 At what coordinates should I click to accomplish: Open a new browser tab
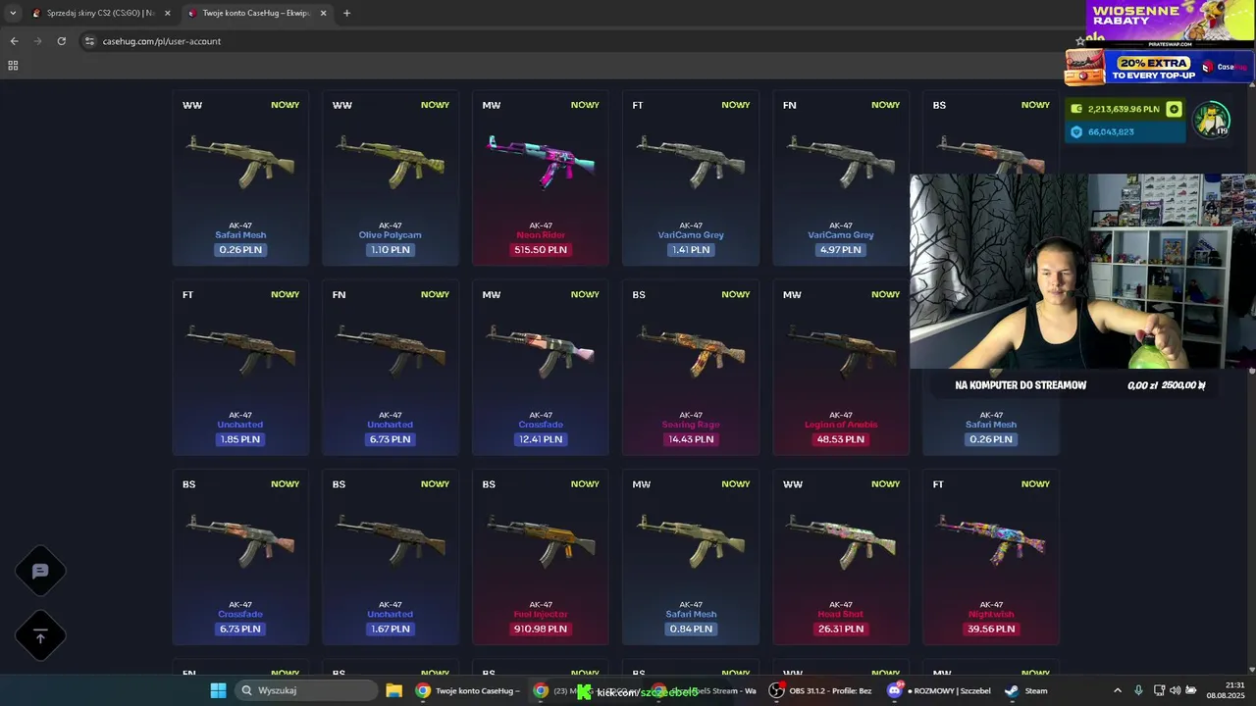[x=346, y=13]
